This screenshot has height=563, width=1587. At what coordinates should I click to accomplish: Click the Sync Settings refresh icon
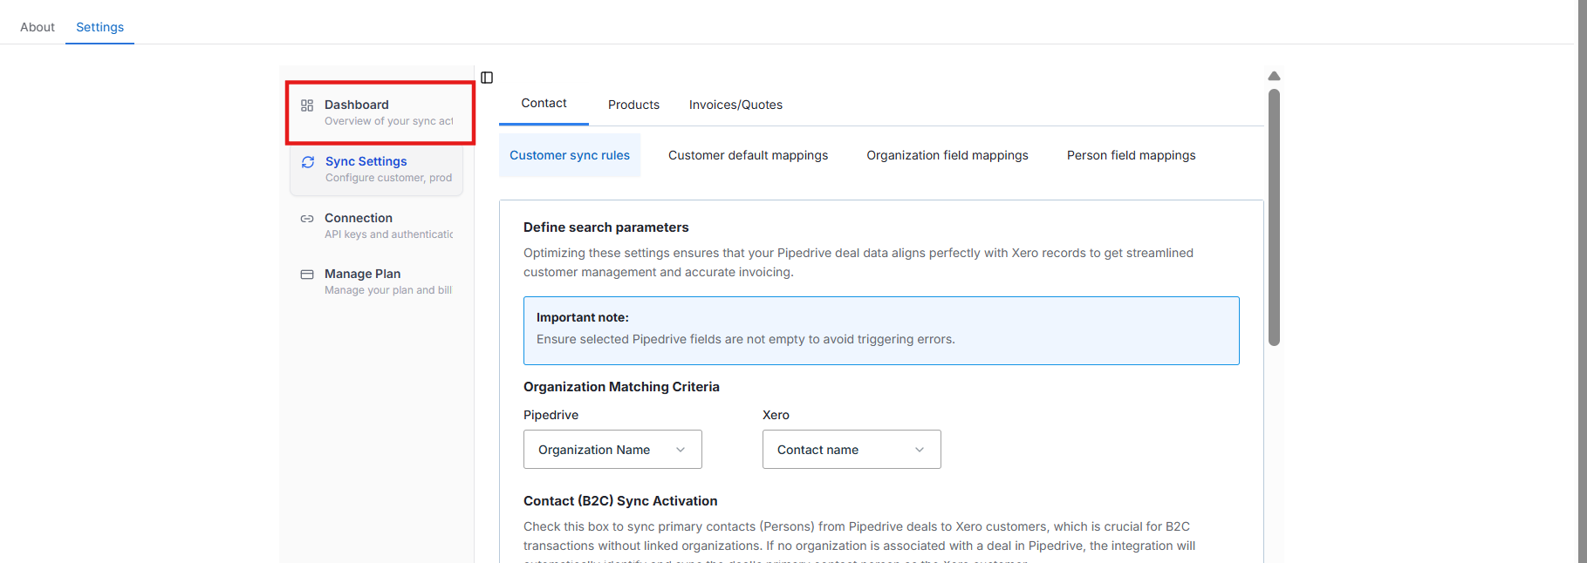[x=308, y=162]
